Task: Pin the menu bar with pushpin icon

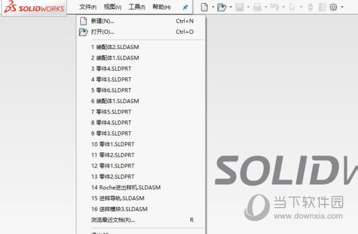Action: pos(185,7)
